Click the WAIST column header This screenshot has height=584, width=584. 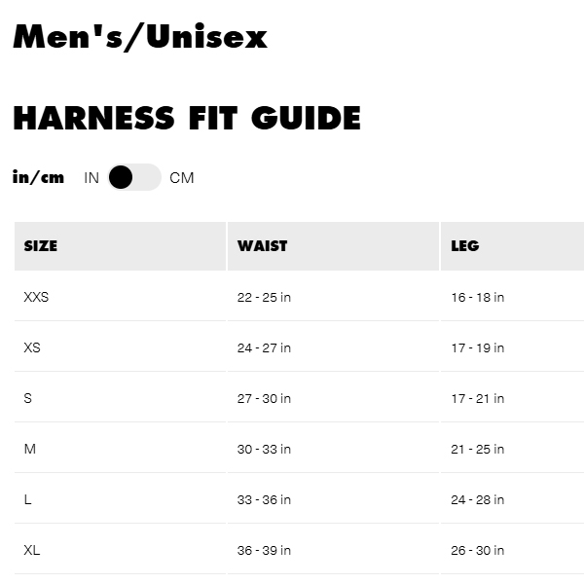click(x=262, y=246)
